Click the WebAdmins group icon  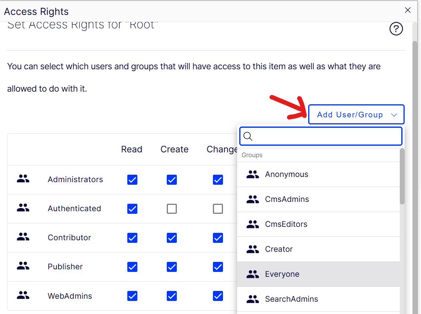pos(23,296)
